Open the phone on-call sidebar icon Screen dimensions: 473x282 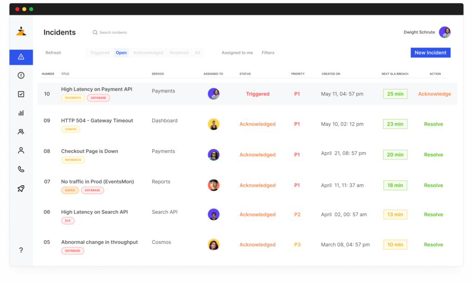tap(21, 169)
